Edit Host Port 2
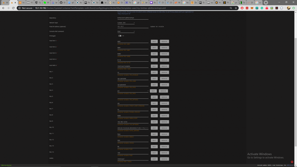This screenshot has width=297, height=167. [154, 48]
